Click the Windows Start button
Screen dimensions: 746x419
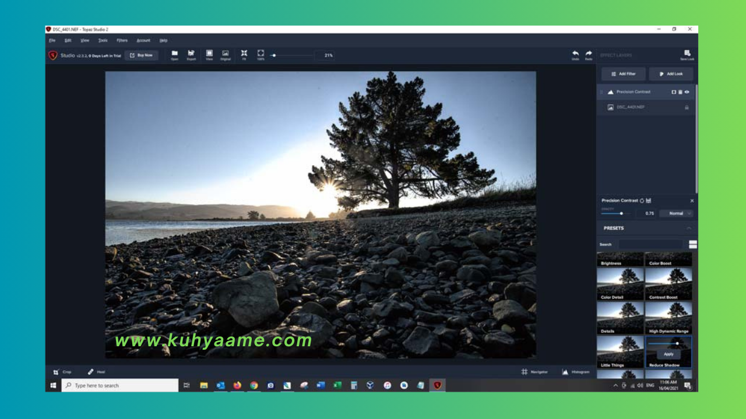coord(53,385)
